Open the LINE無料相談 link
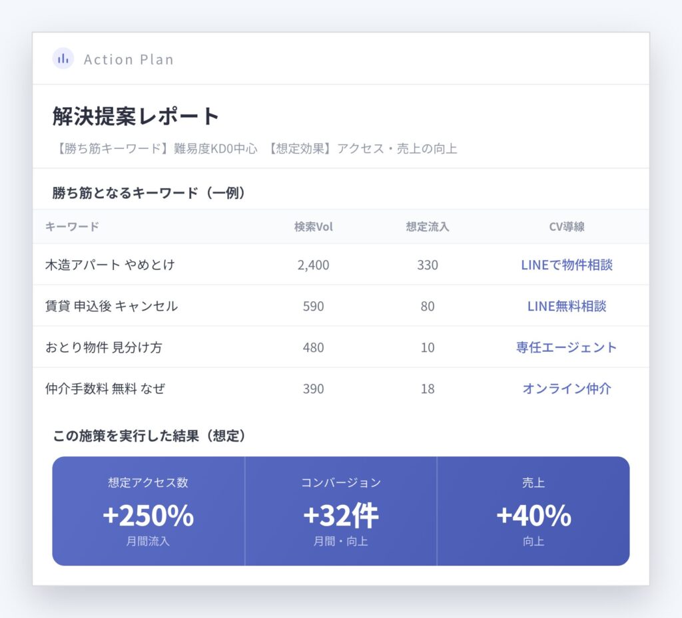This screenshot has width=682, height=618. point(567,306)
